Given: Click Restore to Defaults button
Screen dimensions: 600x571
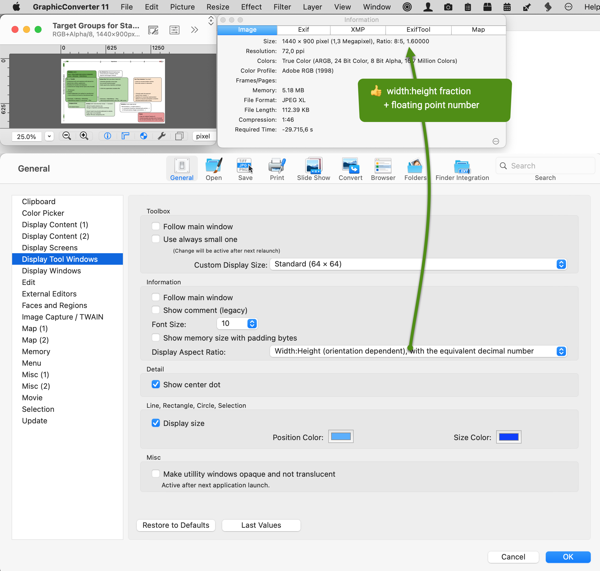Looking at the screenshot, I should coord(176,525).
